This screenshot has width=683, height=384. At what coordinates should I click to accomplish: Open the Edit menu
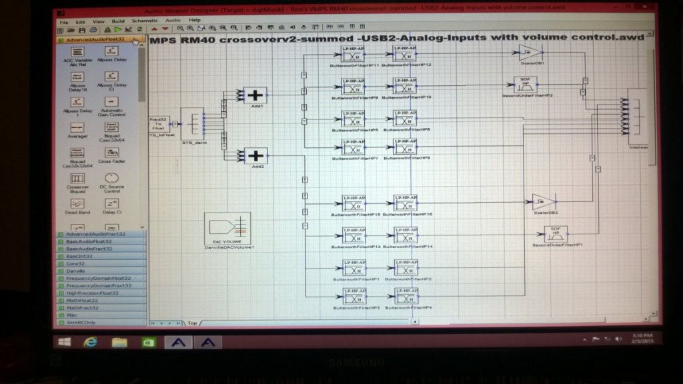point(81,22)
